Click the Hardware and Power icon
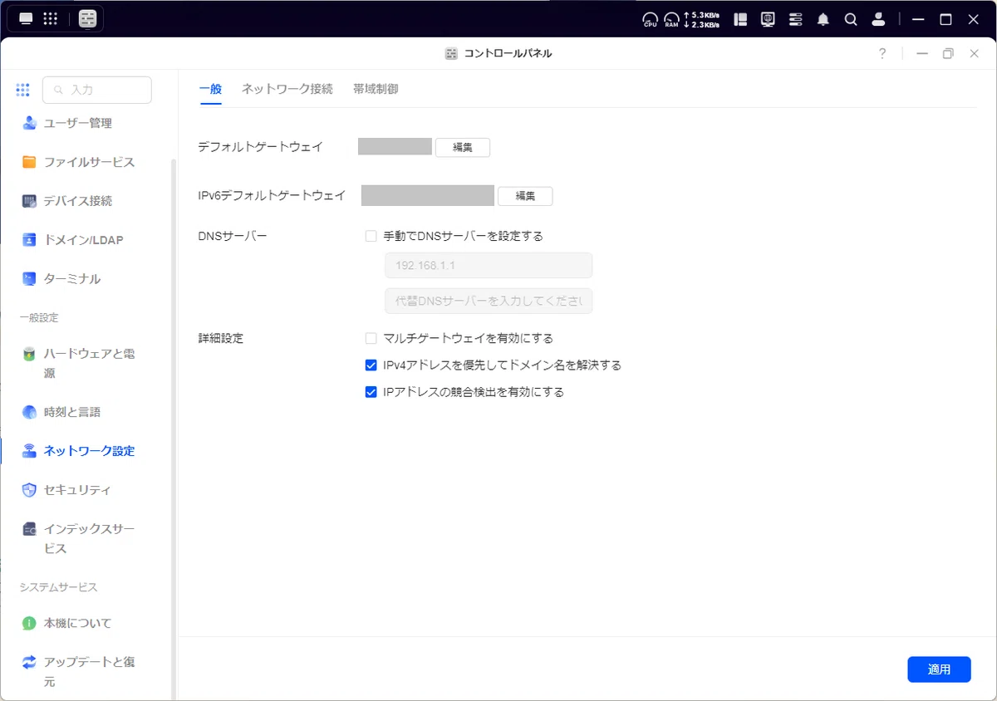This screenshot has width=997, height=701. 29,354
